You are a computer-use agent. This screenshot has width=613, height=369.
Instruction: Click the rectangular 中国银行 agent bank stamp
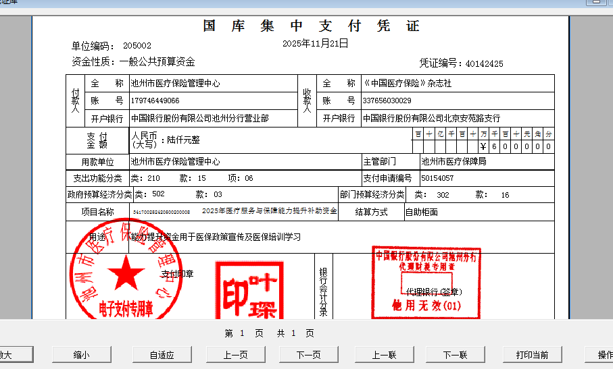click(426, 282)
